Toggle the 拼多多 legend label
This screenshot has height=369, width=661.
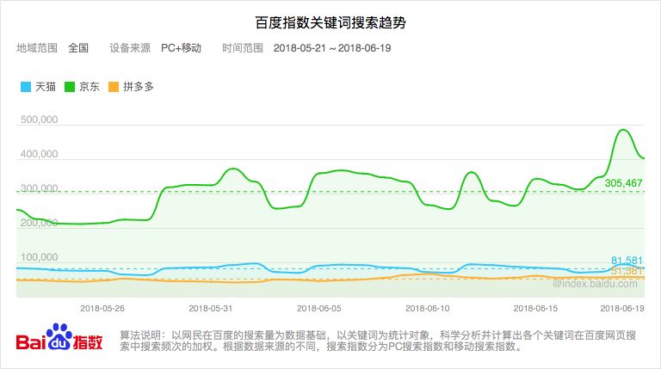pyautogui.click(x=139, y=87)
